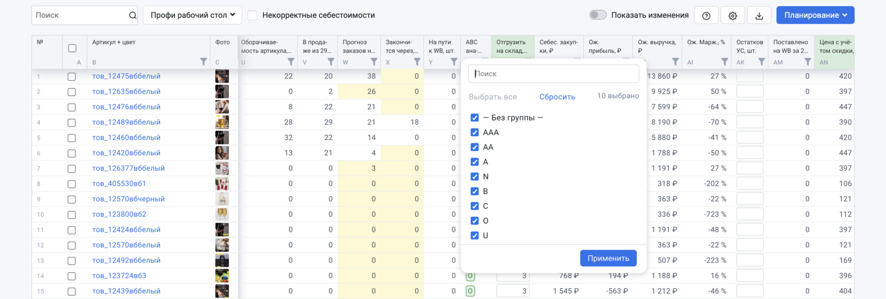
Task: Click the Сбросить link in filter
Action: (557, 97)
